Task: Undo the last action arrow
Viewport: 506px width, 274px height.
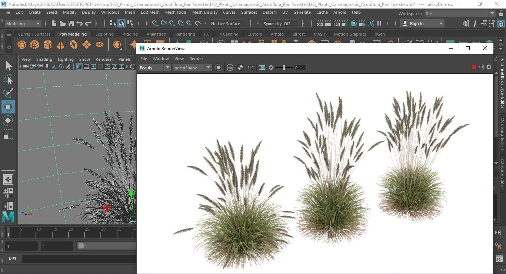Action: (x=80, y=23)
